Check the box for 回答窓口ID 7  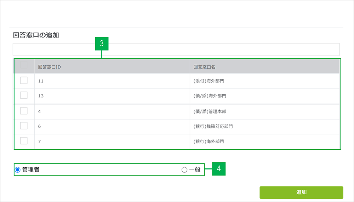coord(24,141)
